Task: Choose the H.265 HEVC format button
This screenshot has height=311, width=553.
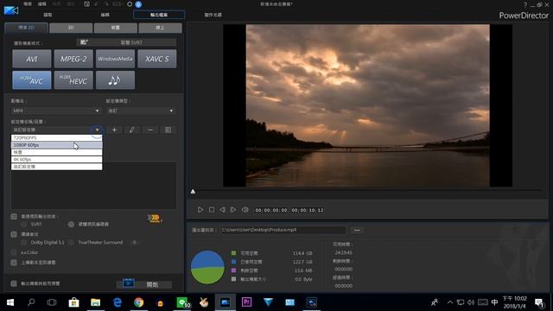Action: click(73, 80)
